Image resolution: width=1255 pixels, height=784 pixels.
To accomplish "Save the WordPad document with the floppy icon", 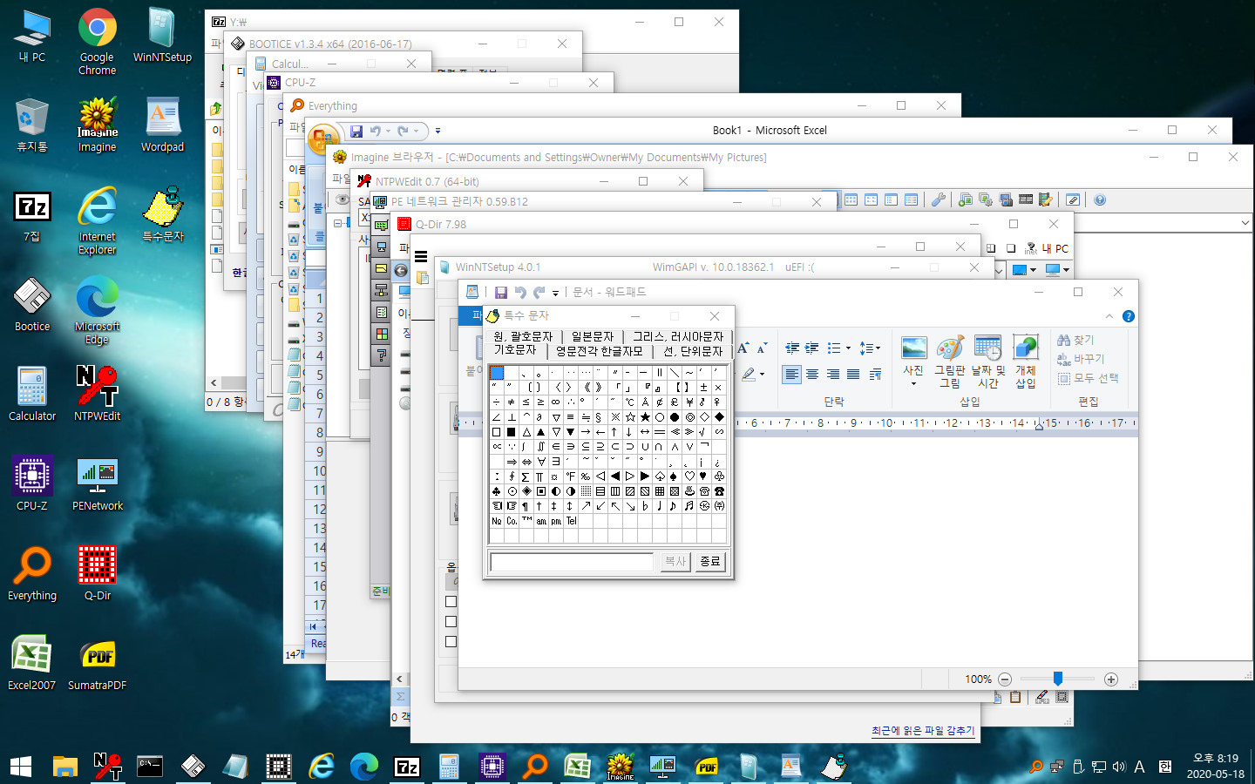I will point(501,293).
